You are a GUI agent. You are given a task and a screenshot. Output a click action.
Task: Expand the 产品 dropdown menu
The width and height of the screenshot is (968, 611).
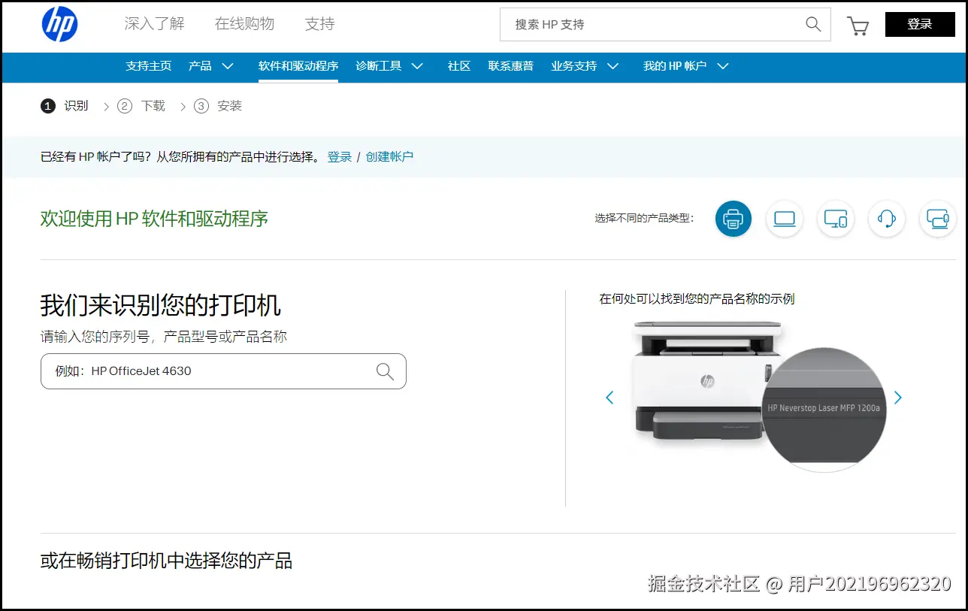[x=211, y=66]
